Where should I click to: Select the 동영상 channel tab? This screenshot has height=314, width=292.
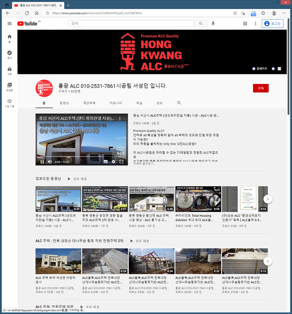point(64,103)
